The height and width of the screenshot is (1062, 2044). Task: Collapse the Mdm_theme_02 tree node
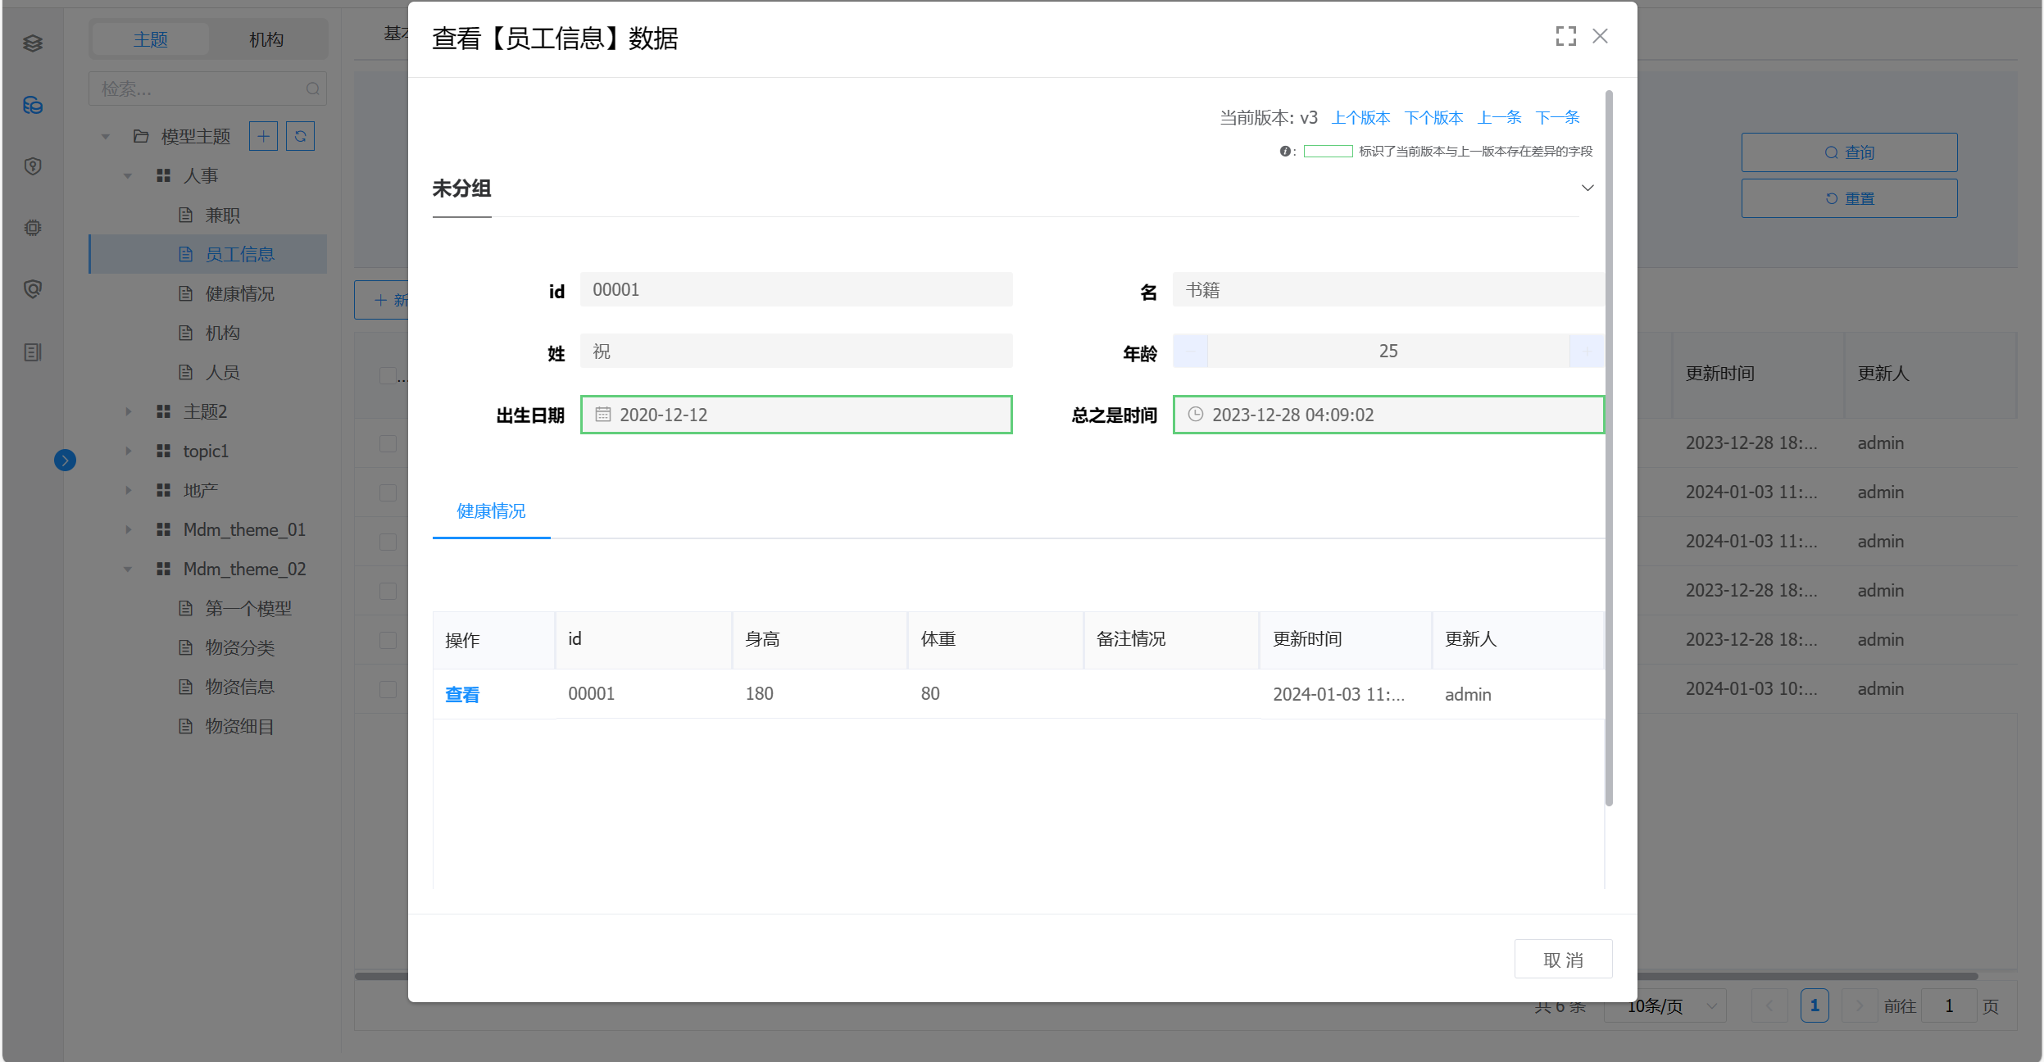click(128, 569)
